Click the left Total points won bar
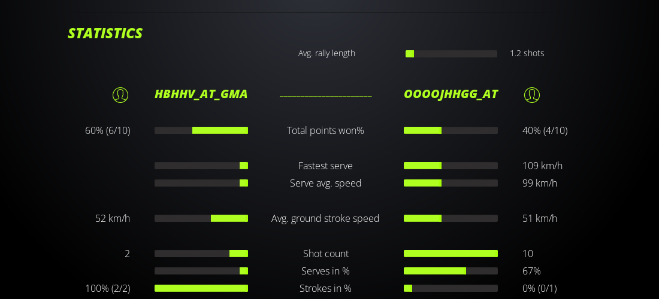 [201, 130]
